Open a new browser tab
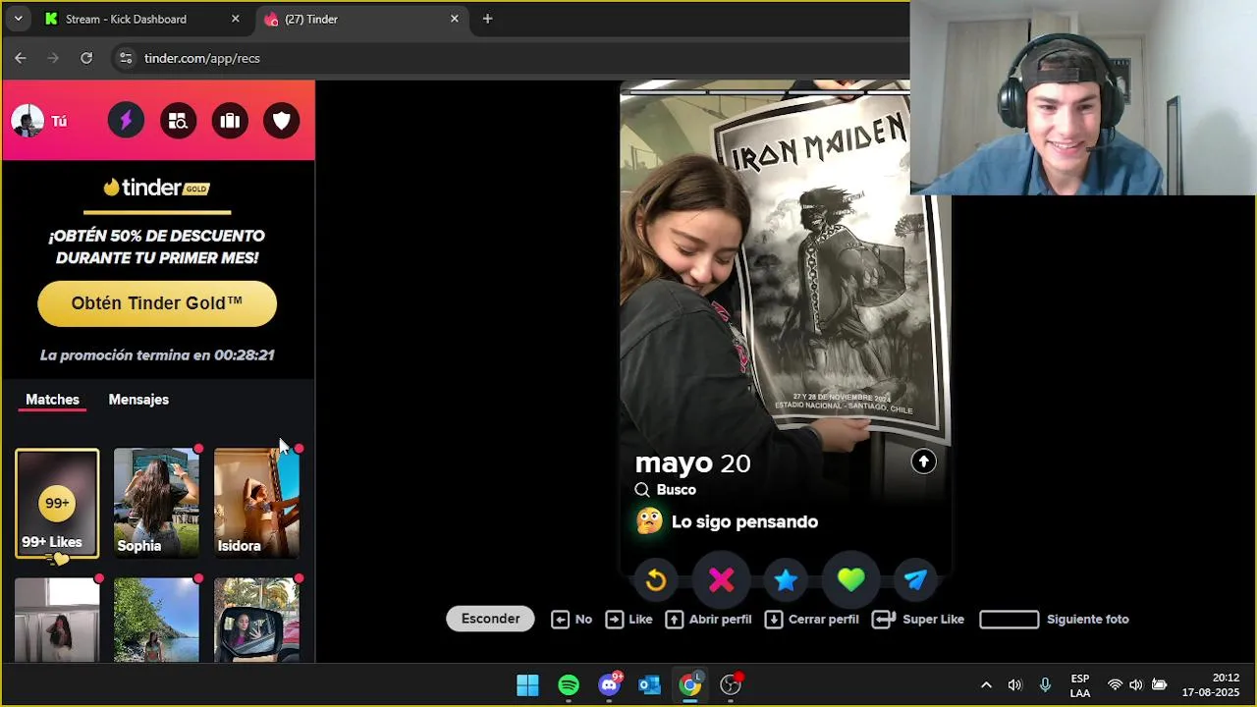The width and height of the screenshot is (1257, 707). tap(487, 19)
